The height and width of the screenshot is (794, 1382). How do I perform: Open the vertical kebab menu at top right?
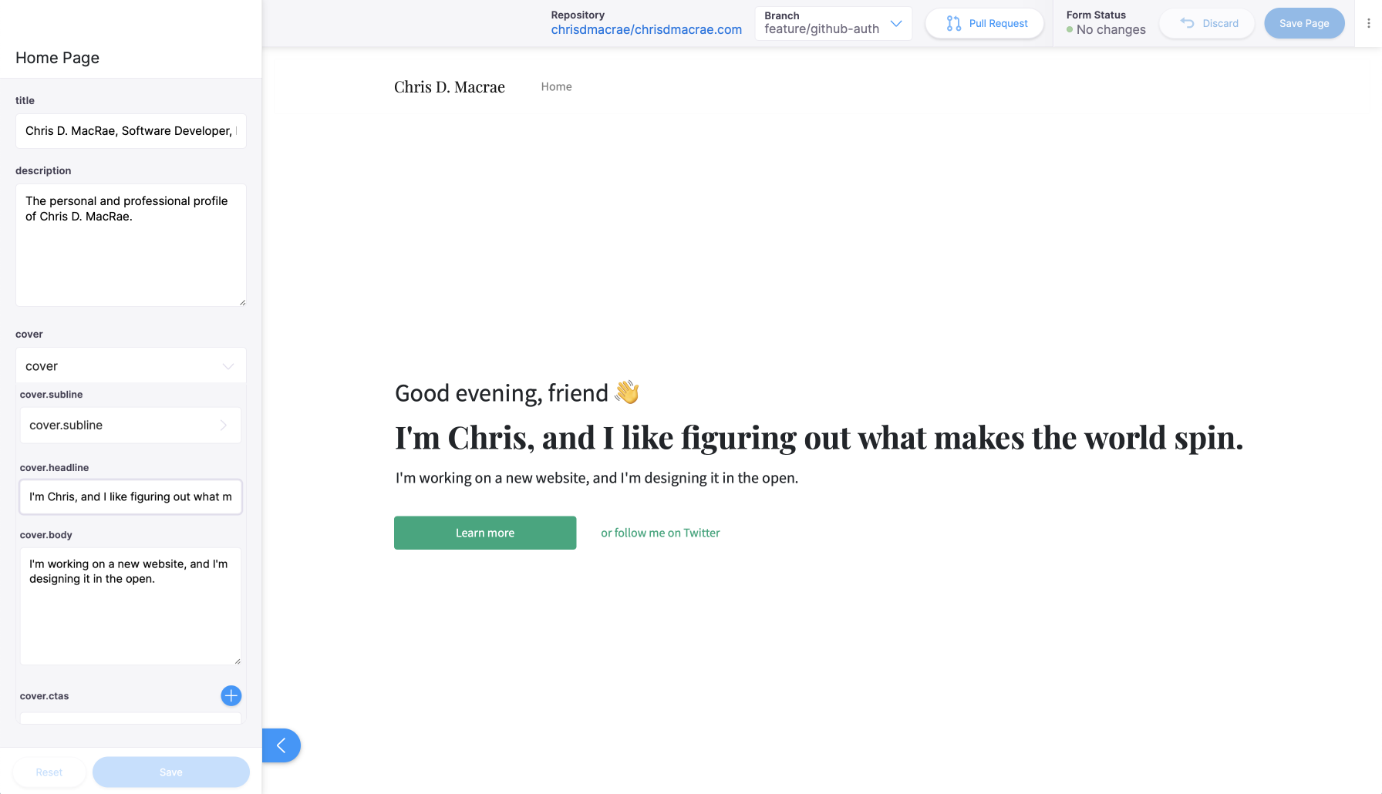[x=1367, y=23]
